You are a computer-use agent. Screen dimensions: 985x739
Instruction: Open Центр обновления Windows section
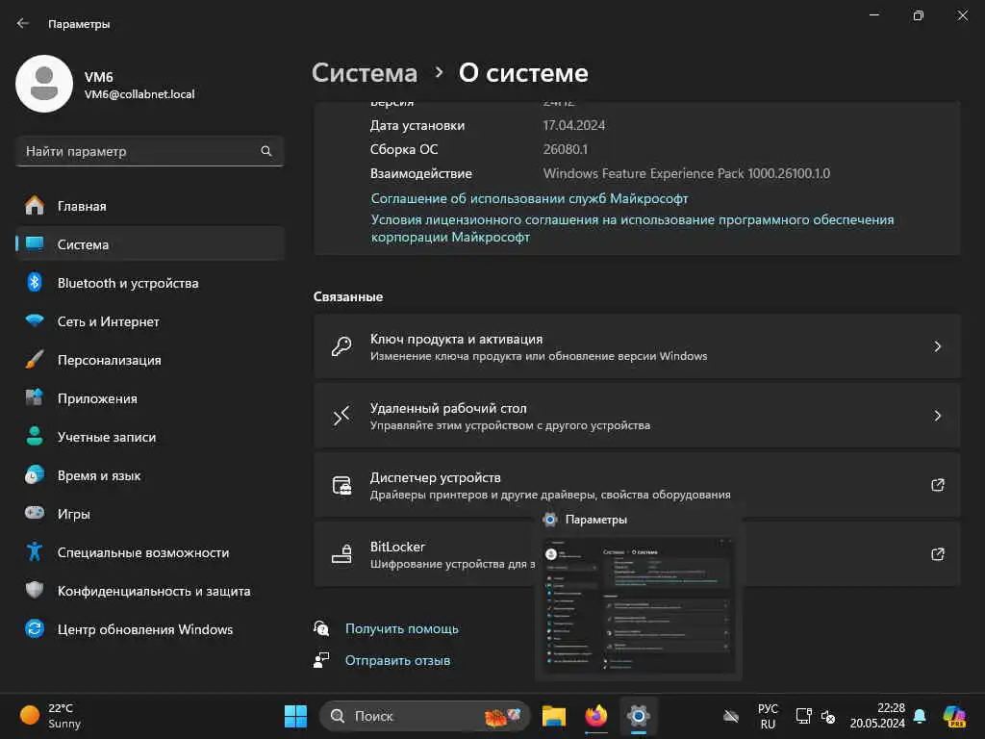[150, 629]
